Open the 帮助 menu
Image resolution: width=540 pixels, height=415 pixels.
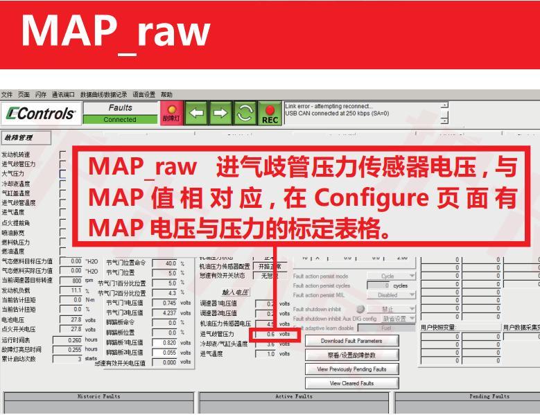(166, 94)
